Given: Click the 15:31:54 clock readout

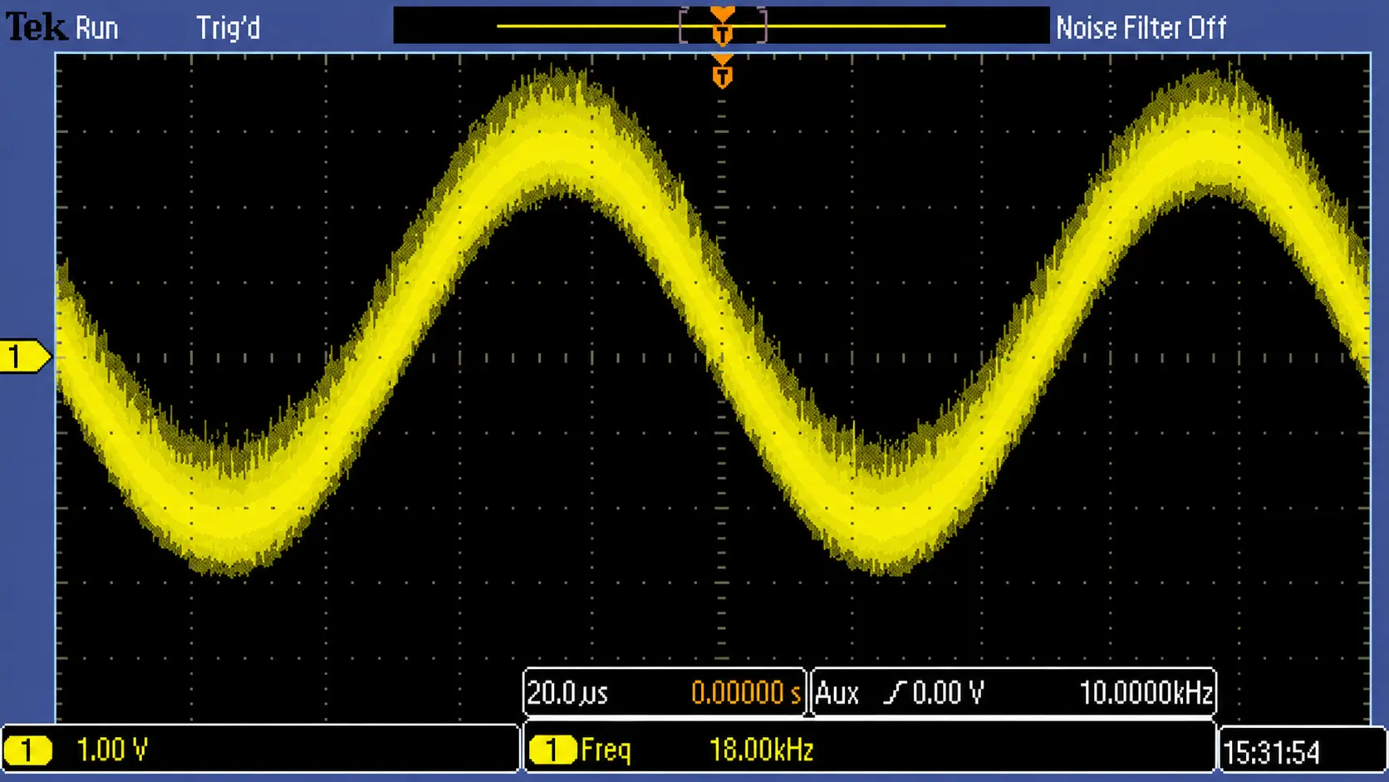Looking at the screenshot, I should pos(1271,753).
